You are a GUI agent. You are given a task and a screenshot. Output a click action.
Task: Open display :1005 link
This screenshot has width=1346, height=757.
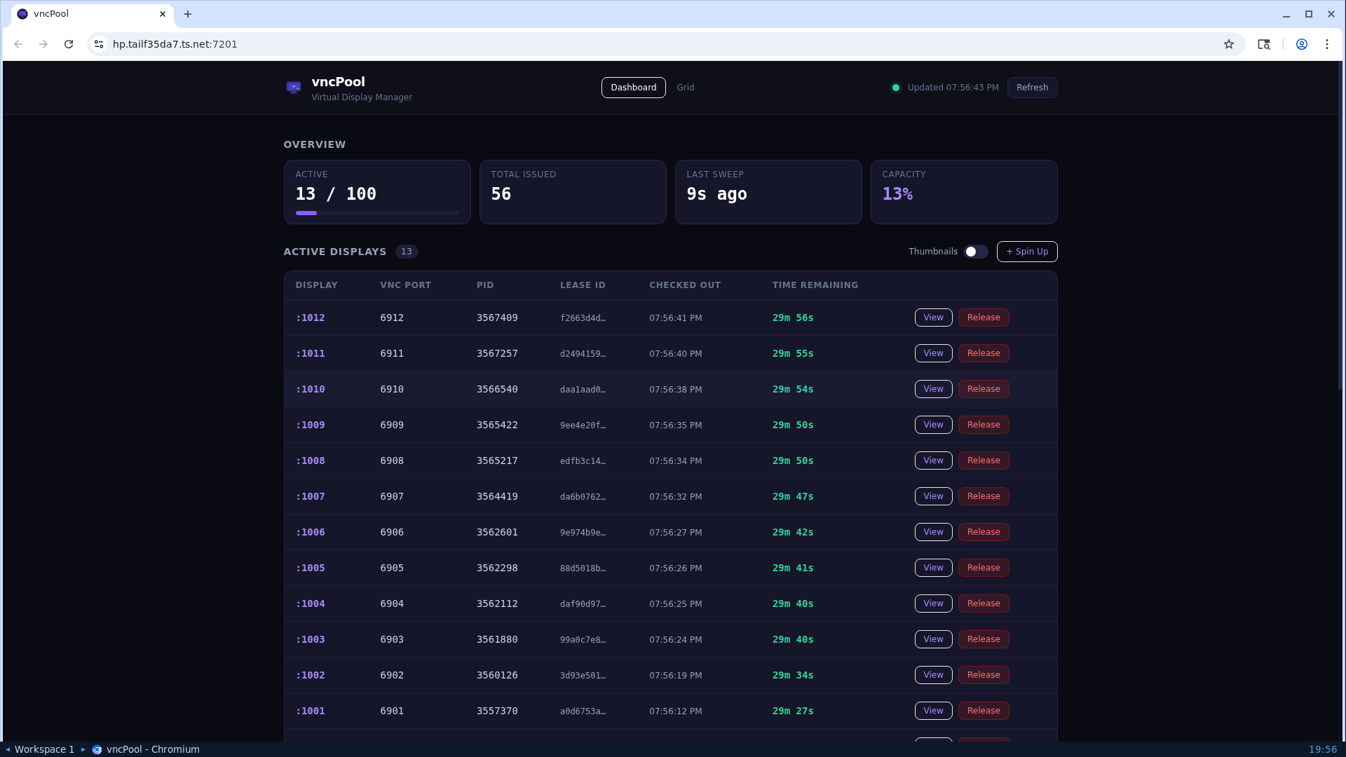(x=311, y=568)
